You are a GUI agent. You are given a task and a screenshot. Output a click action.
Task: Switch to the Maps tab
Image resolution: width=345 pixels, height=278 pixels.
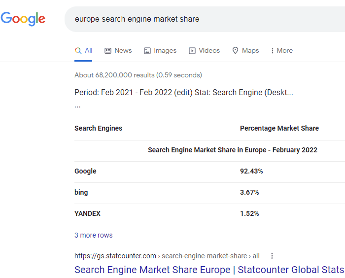point(250,50)
